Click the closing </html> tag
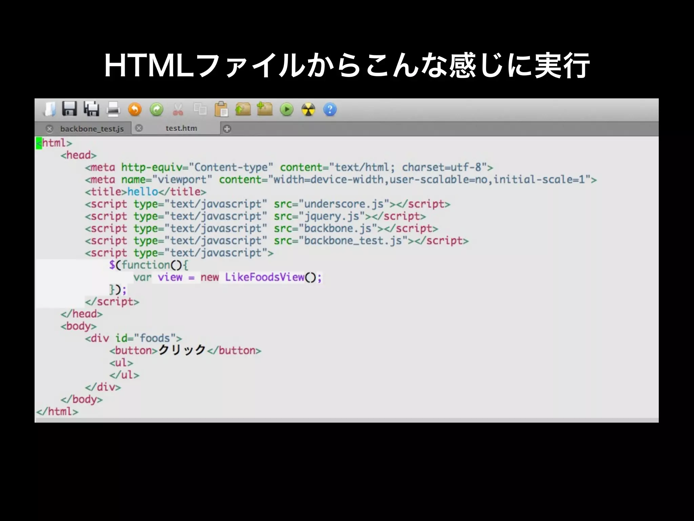This screenshot has height=521, width=694. 57,411
